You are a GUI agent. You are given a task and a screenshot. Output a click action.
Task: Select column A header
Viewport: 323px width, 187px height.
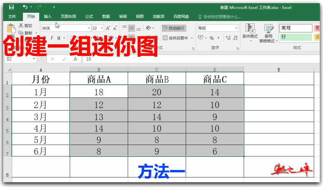[x=41, y=70]
